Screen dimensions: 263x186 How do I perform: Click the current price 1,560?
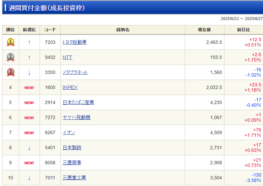216,72
